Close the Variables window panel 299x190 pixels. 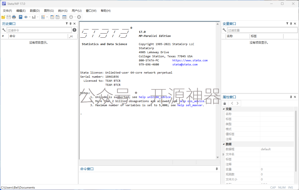(x=295, y=24)
